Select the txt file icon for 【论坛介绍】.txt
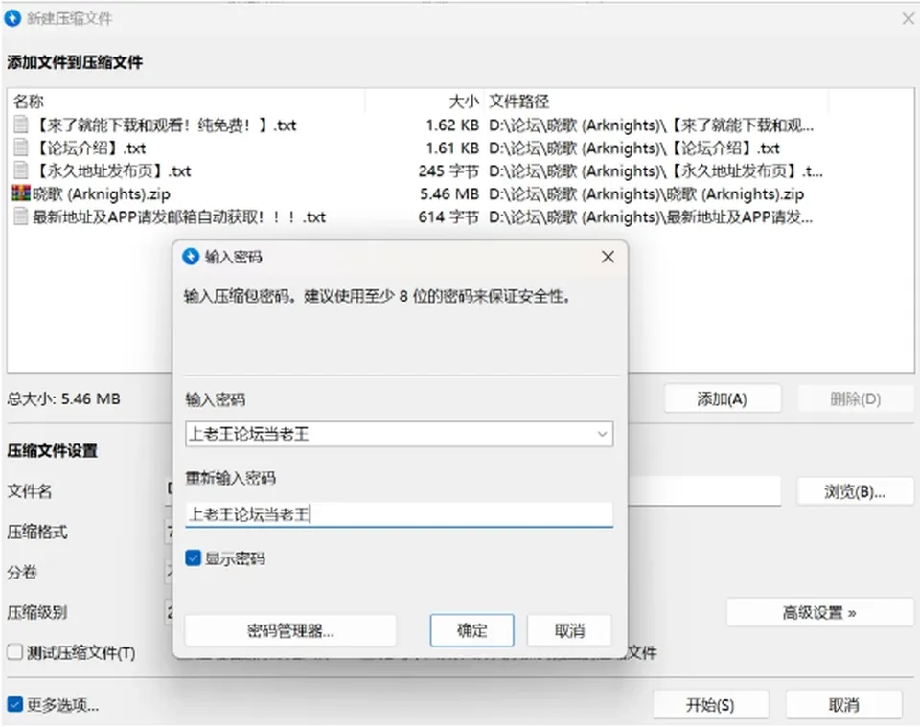 pyautogui.click(x=21, y=148)
